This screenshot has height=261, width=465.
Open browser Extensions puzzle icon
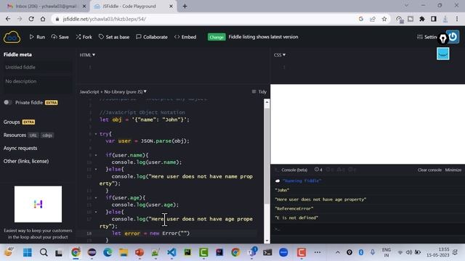[x=421, y=19]
